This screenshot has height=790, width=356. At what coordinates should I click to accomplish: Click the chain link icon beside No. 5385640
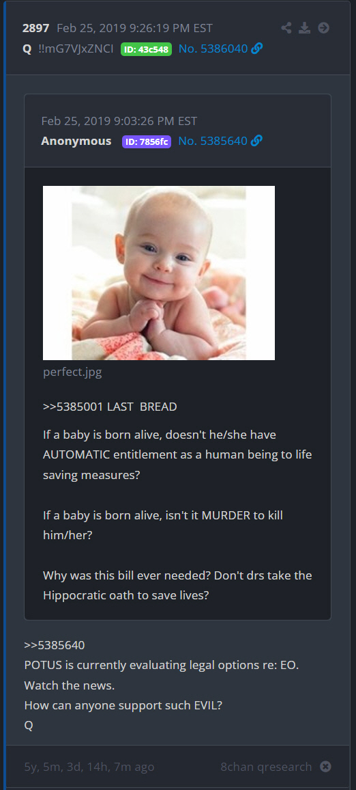[256, 141]
